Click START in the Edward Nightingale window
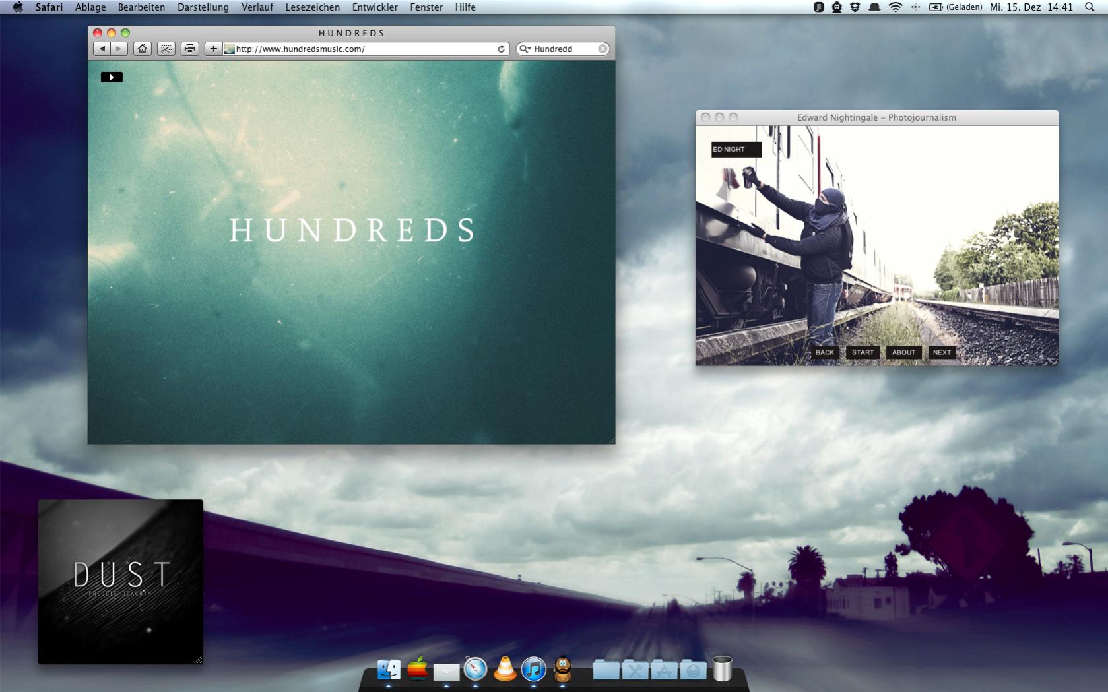1108x692 pixels. point(863,352)
